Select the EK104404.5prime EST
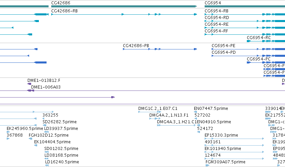The width and height of the screenshot is (285, 167). pyautogui.click(x=35, y=145)
